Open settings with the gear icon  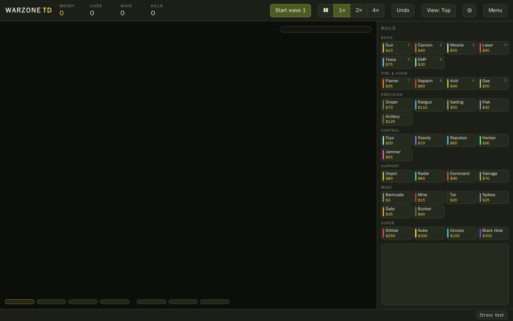click(469, 10)
